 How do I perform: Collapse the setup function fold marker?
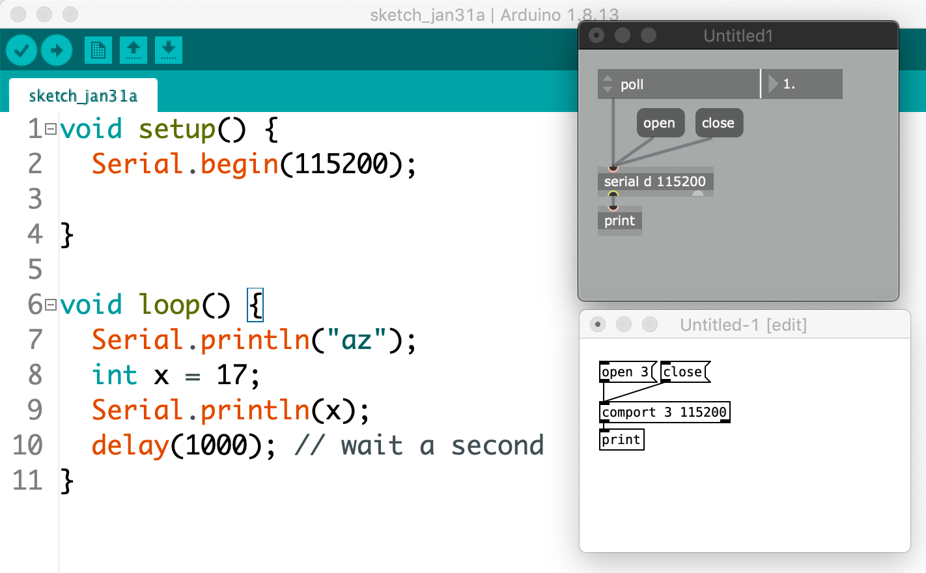50,128
